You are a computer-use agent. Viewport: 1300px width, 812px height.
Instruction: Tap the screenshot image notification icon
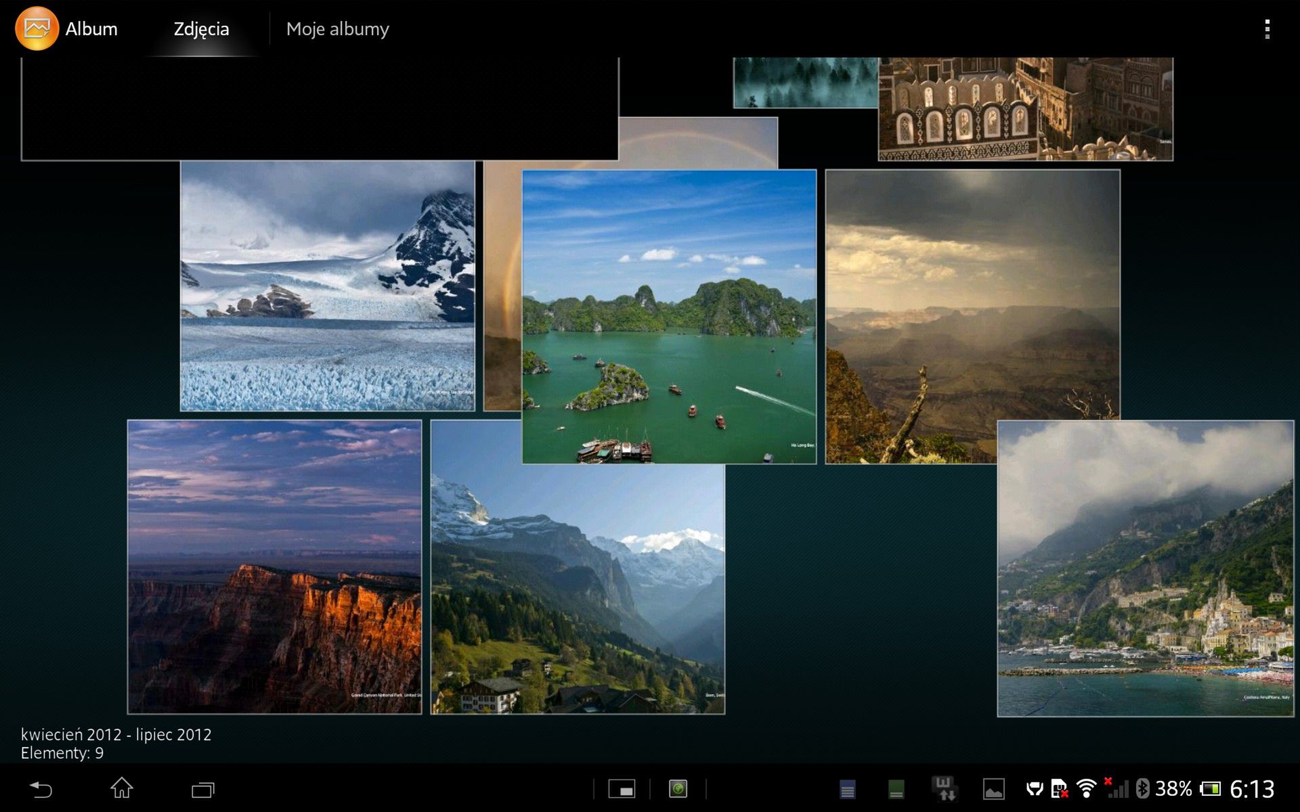tap(993, 789)
